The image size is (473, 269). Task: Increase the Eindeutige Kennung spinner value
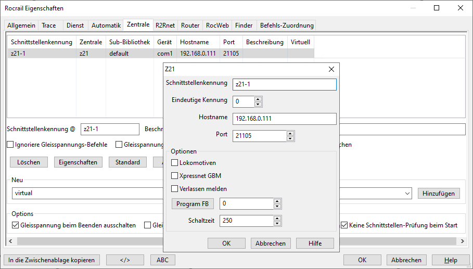(258, 98)
